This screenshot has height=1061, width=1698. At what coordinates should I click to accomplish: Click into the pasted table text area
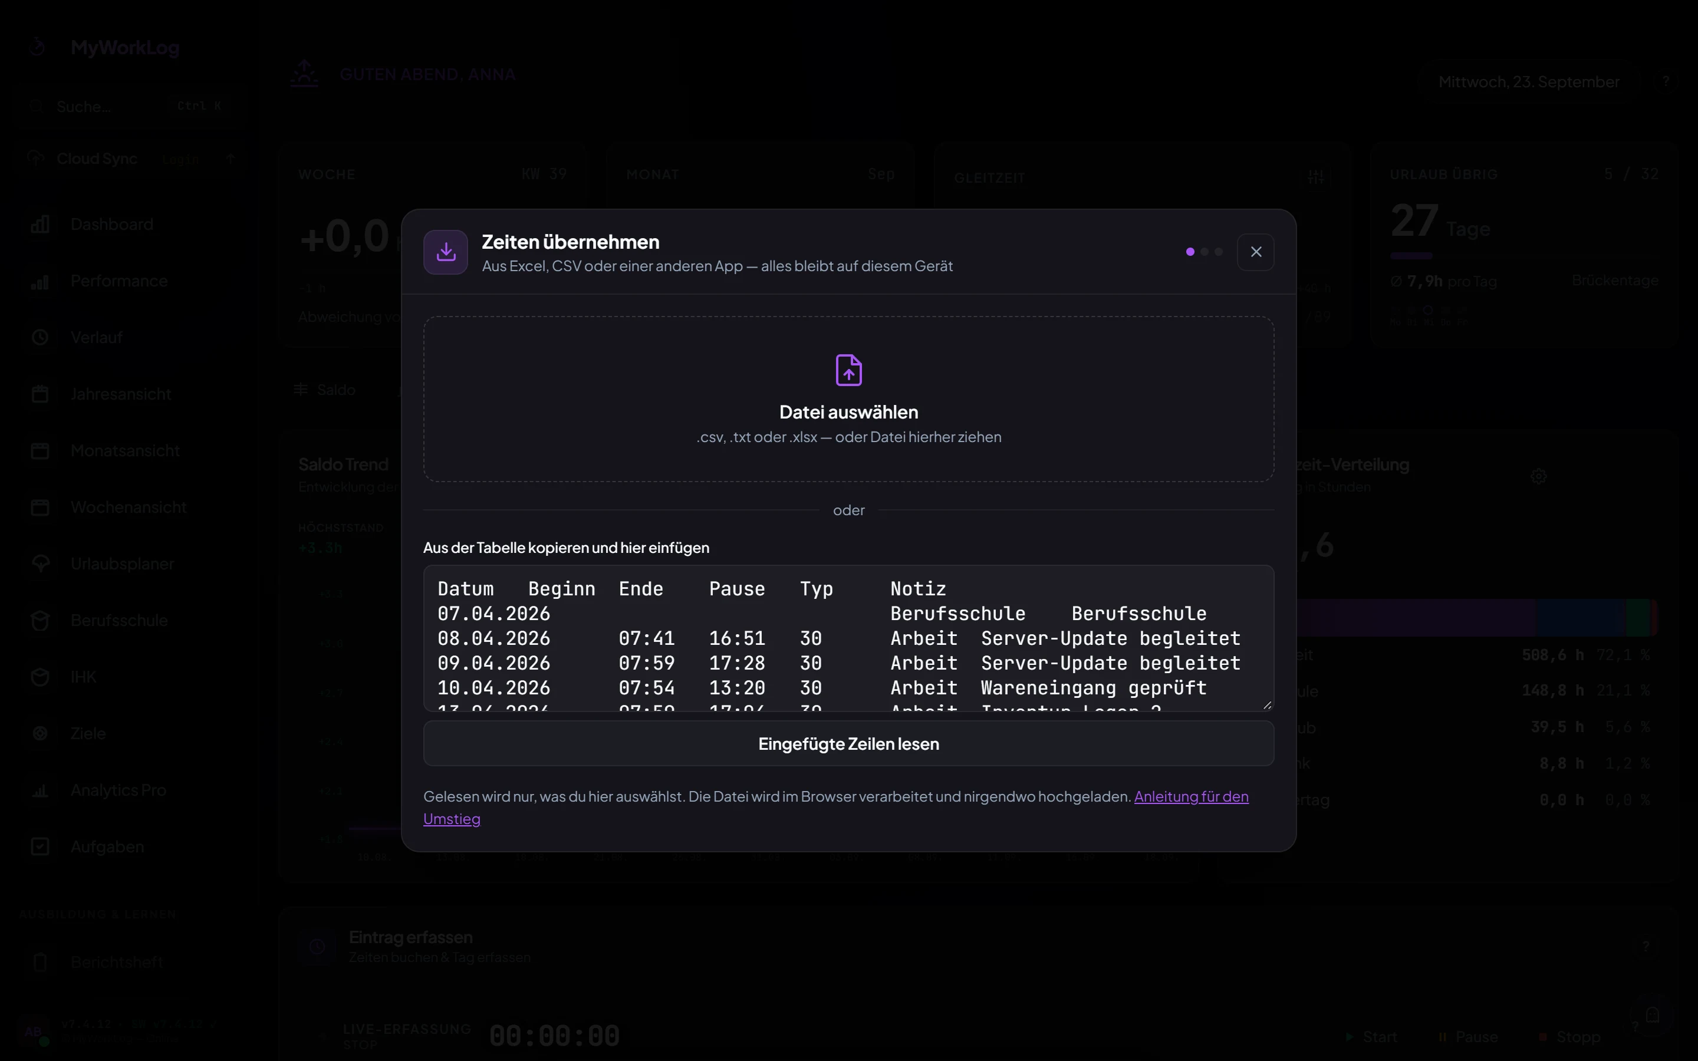click(848, 638)
